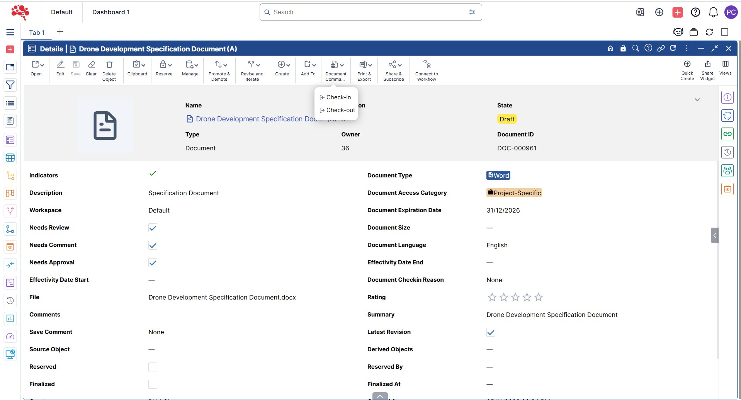Click the Quick Create icon

point(687,64)
